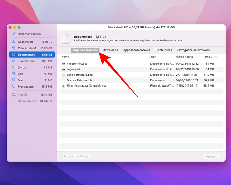Viewport: 231px width, 185px height.
Task: Click Filme do QuickTi... type cell
Action: tap(162, 86)
